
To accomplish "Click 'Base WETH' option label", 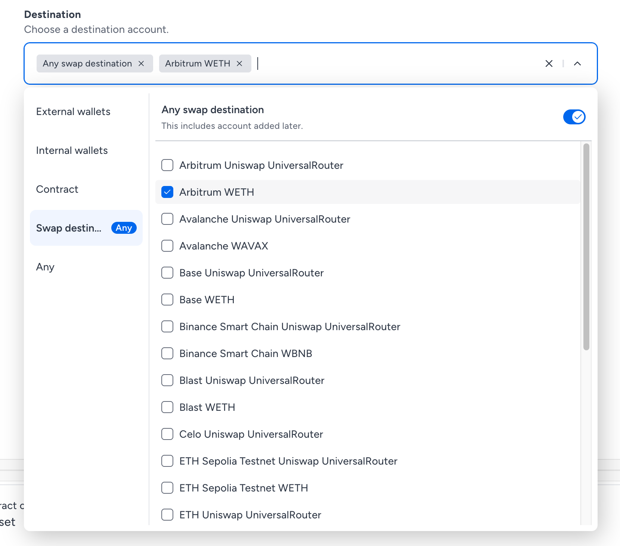I will point(207,300).
